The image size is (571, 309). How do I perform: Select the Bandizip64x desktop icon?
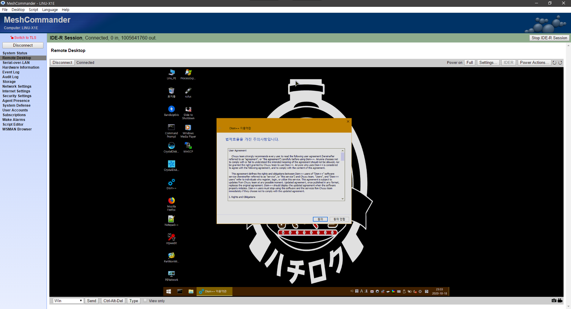click(171, 111)
